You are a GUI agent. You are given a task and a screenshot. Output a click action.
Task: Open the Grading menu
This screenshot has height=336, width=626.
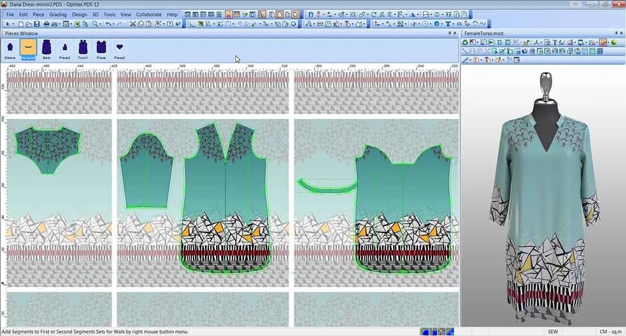58,14
